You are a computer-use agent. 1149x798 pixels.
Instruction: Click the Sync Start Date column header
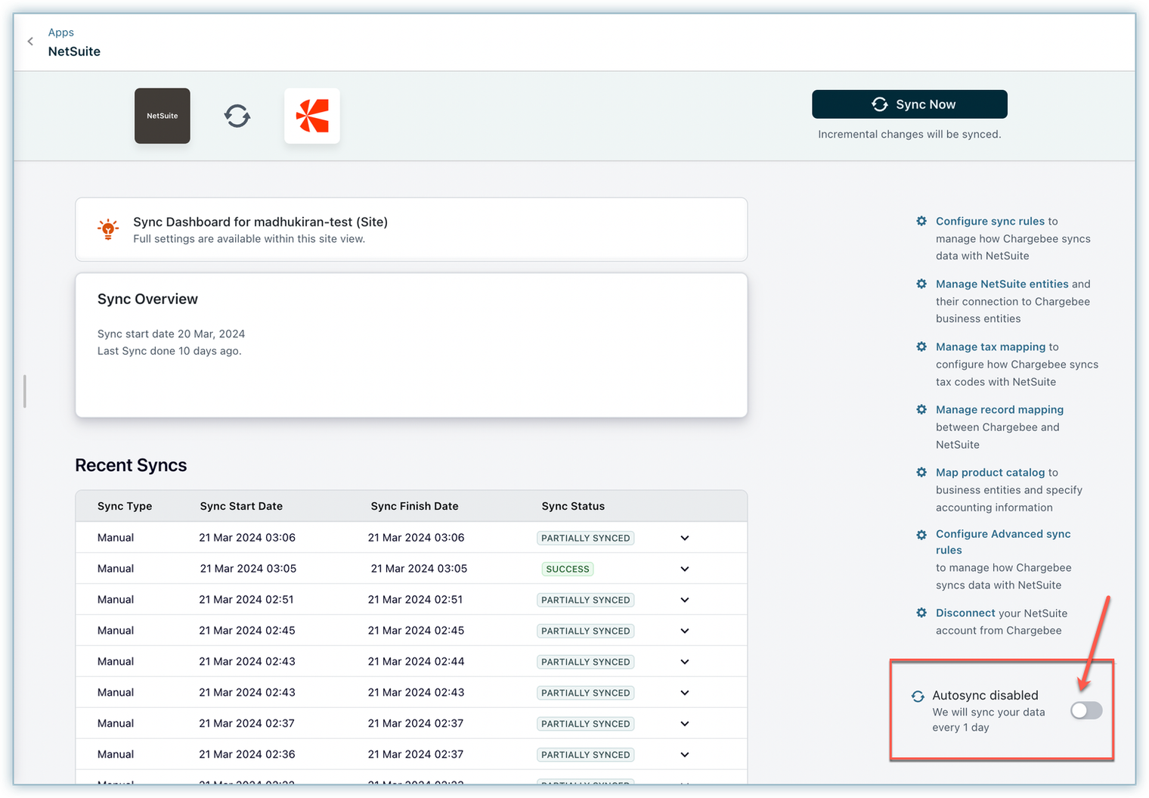coord(241,506)
